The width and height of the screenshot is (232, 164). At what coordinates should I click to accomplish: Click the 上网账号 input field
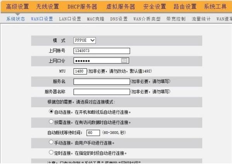[102, 51]
